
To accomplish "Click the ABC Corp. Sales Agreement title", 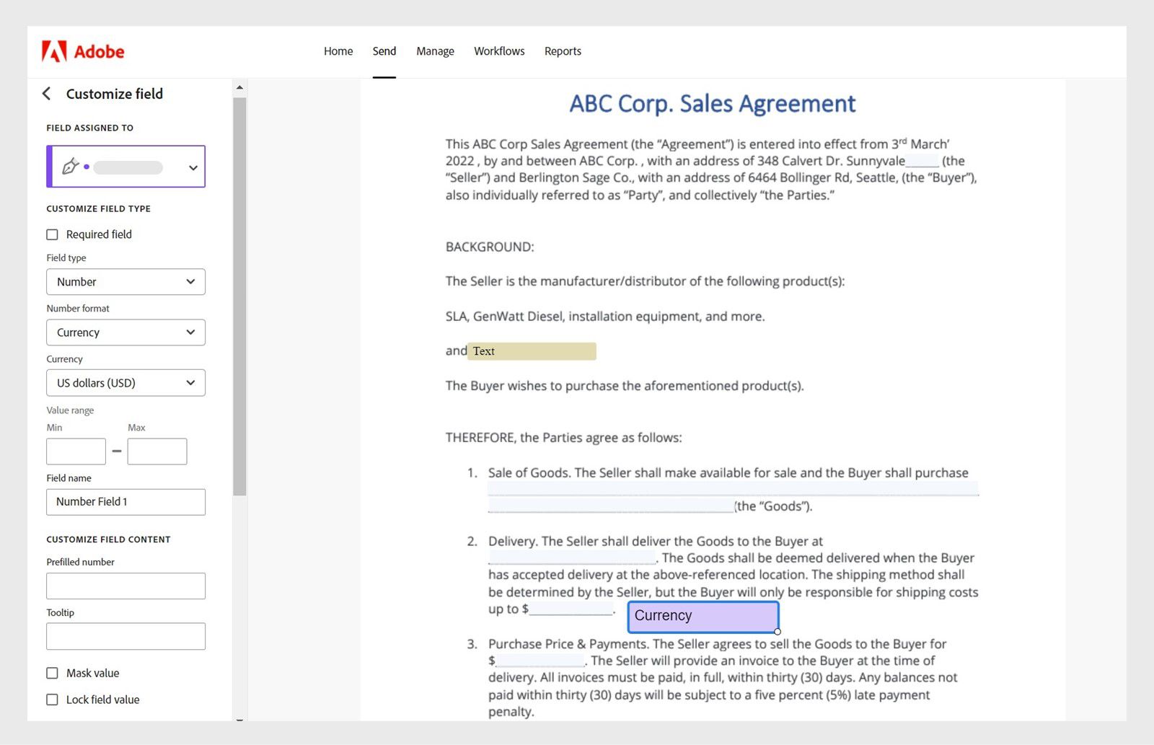I will 713,104.
